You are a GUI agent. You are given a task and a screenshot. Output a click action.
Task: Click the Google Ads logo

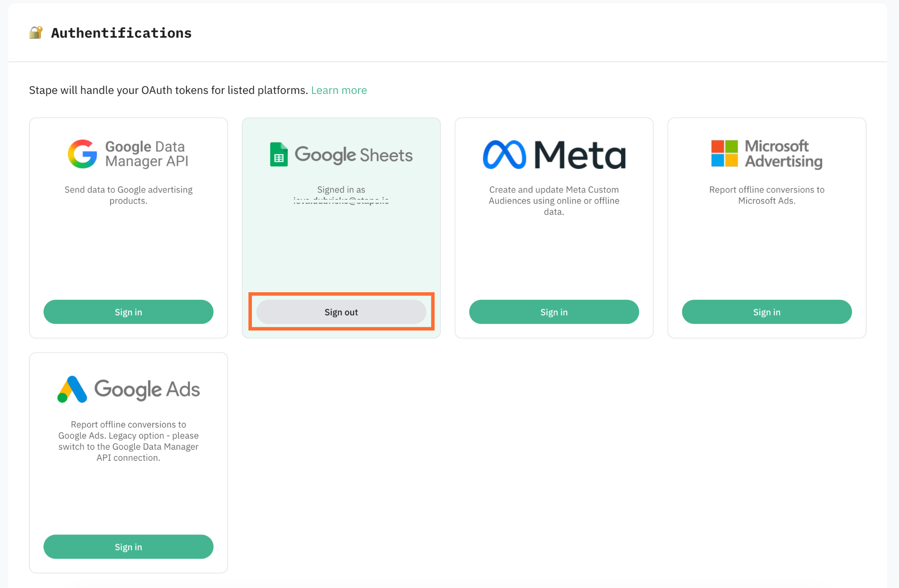pos(128,389)
